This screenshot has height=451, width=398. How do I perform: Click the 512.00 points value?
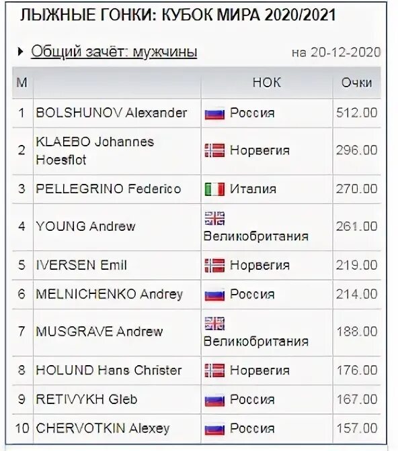tap(356, 113)
